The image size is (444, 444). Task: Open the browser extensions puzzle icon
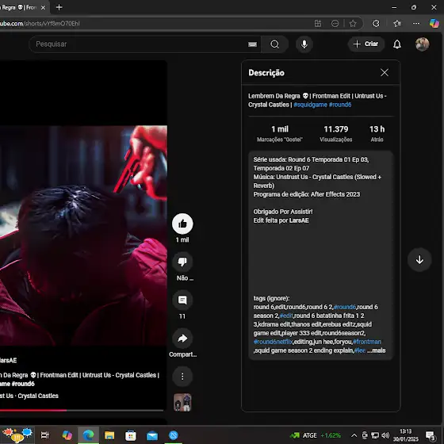pyautogui.click(x=376, y=24)
